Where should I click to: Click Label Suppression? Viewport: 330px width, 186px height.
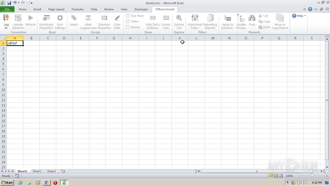point(88,22)
